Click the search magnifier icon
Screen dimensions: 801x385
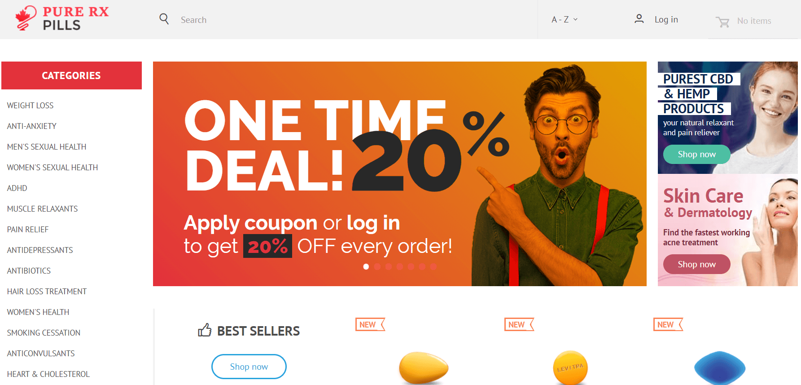tap(164, 19)
